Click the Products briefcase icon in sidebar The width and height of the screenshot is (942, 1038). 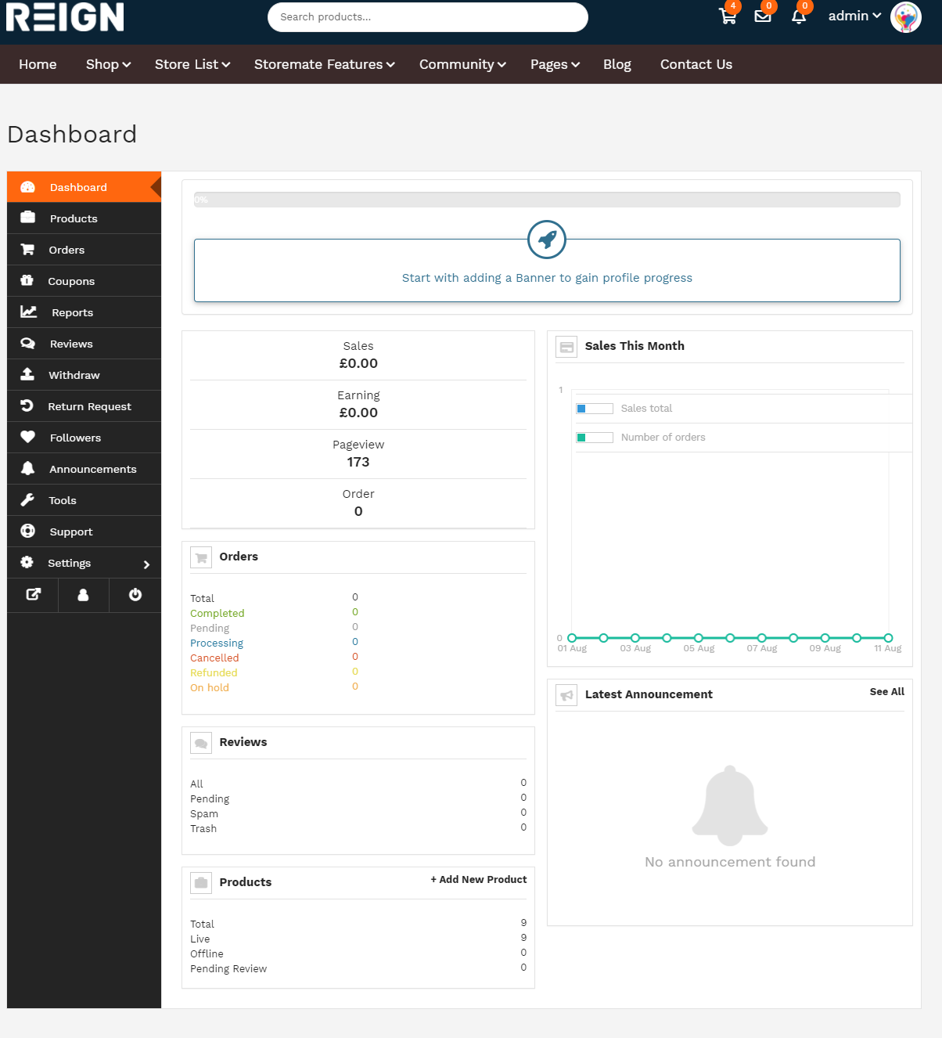(x=28, y=218)
